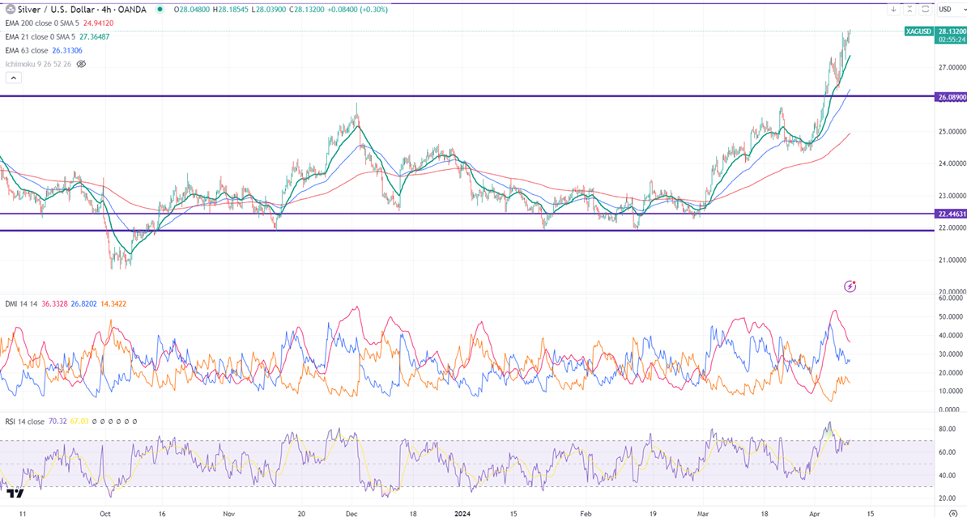Click the 50.0000 label on the DMI scale
The height and width of the screenshot is (517, 967).
950,316
